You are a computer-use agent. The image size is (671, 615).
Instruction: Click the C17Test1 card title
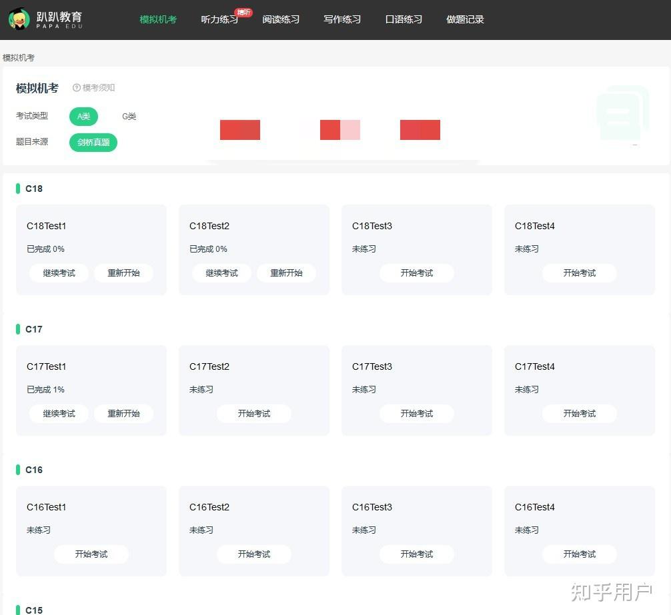click(46, 366)
